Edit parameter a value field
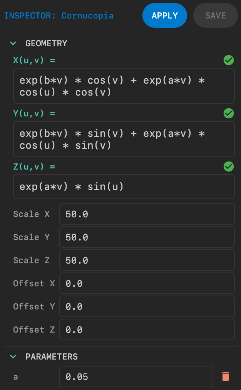The height and width of the screenshot is (390, 241). [136, 377]
